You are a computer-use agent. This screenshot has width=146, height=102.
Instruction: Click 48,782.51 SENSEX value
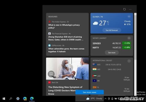click(117, 43)
